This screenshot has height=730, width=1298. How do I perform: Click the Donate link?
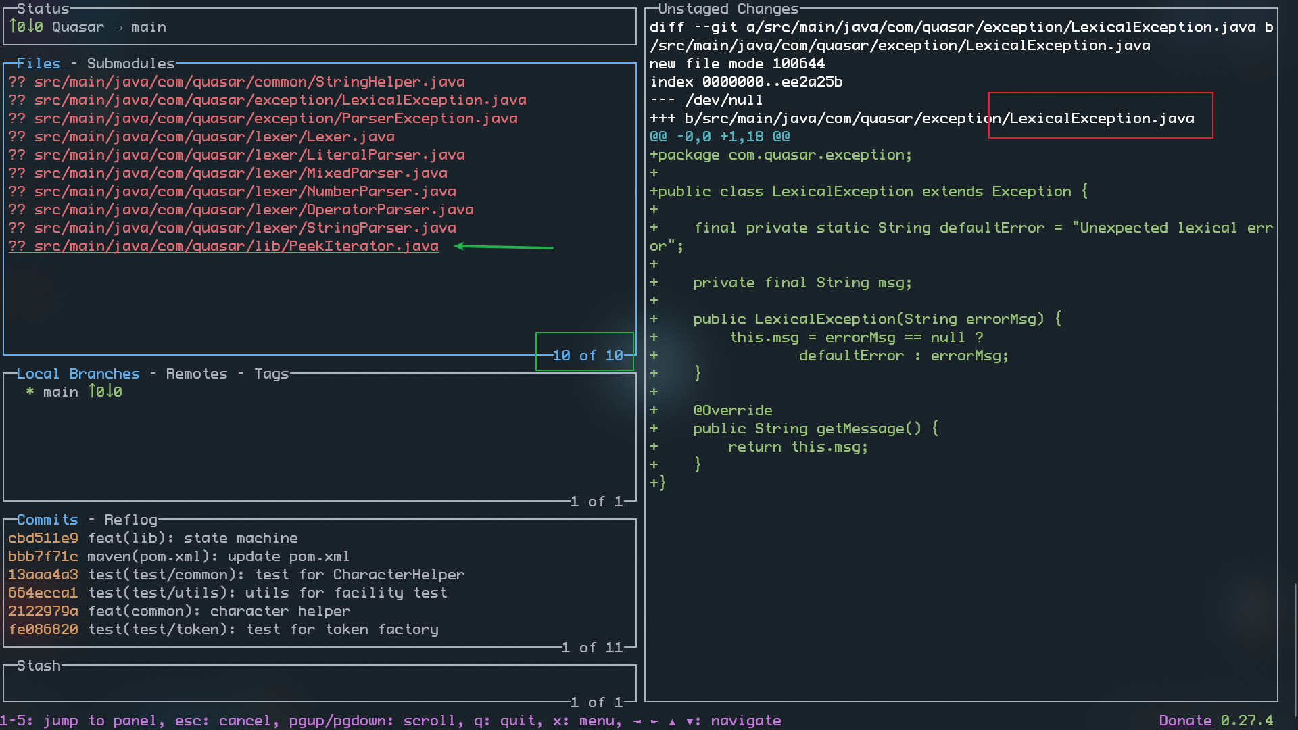(x=1185, y=721)
